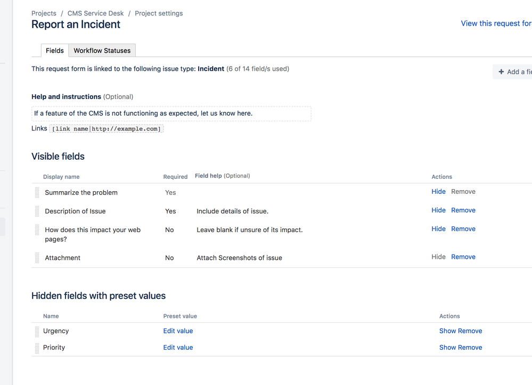
Task: Hide the Summarize the problem field
Action: point(438,192)
